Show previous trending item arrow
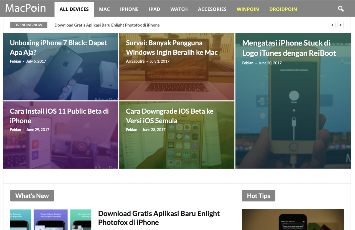Screen dimensions: 355x230 pyautogui.click(x=332, y=25)
